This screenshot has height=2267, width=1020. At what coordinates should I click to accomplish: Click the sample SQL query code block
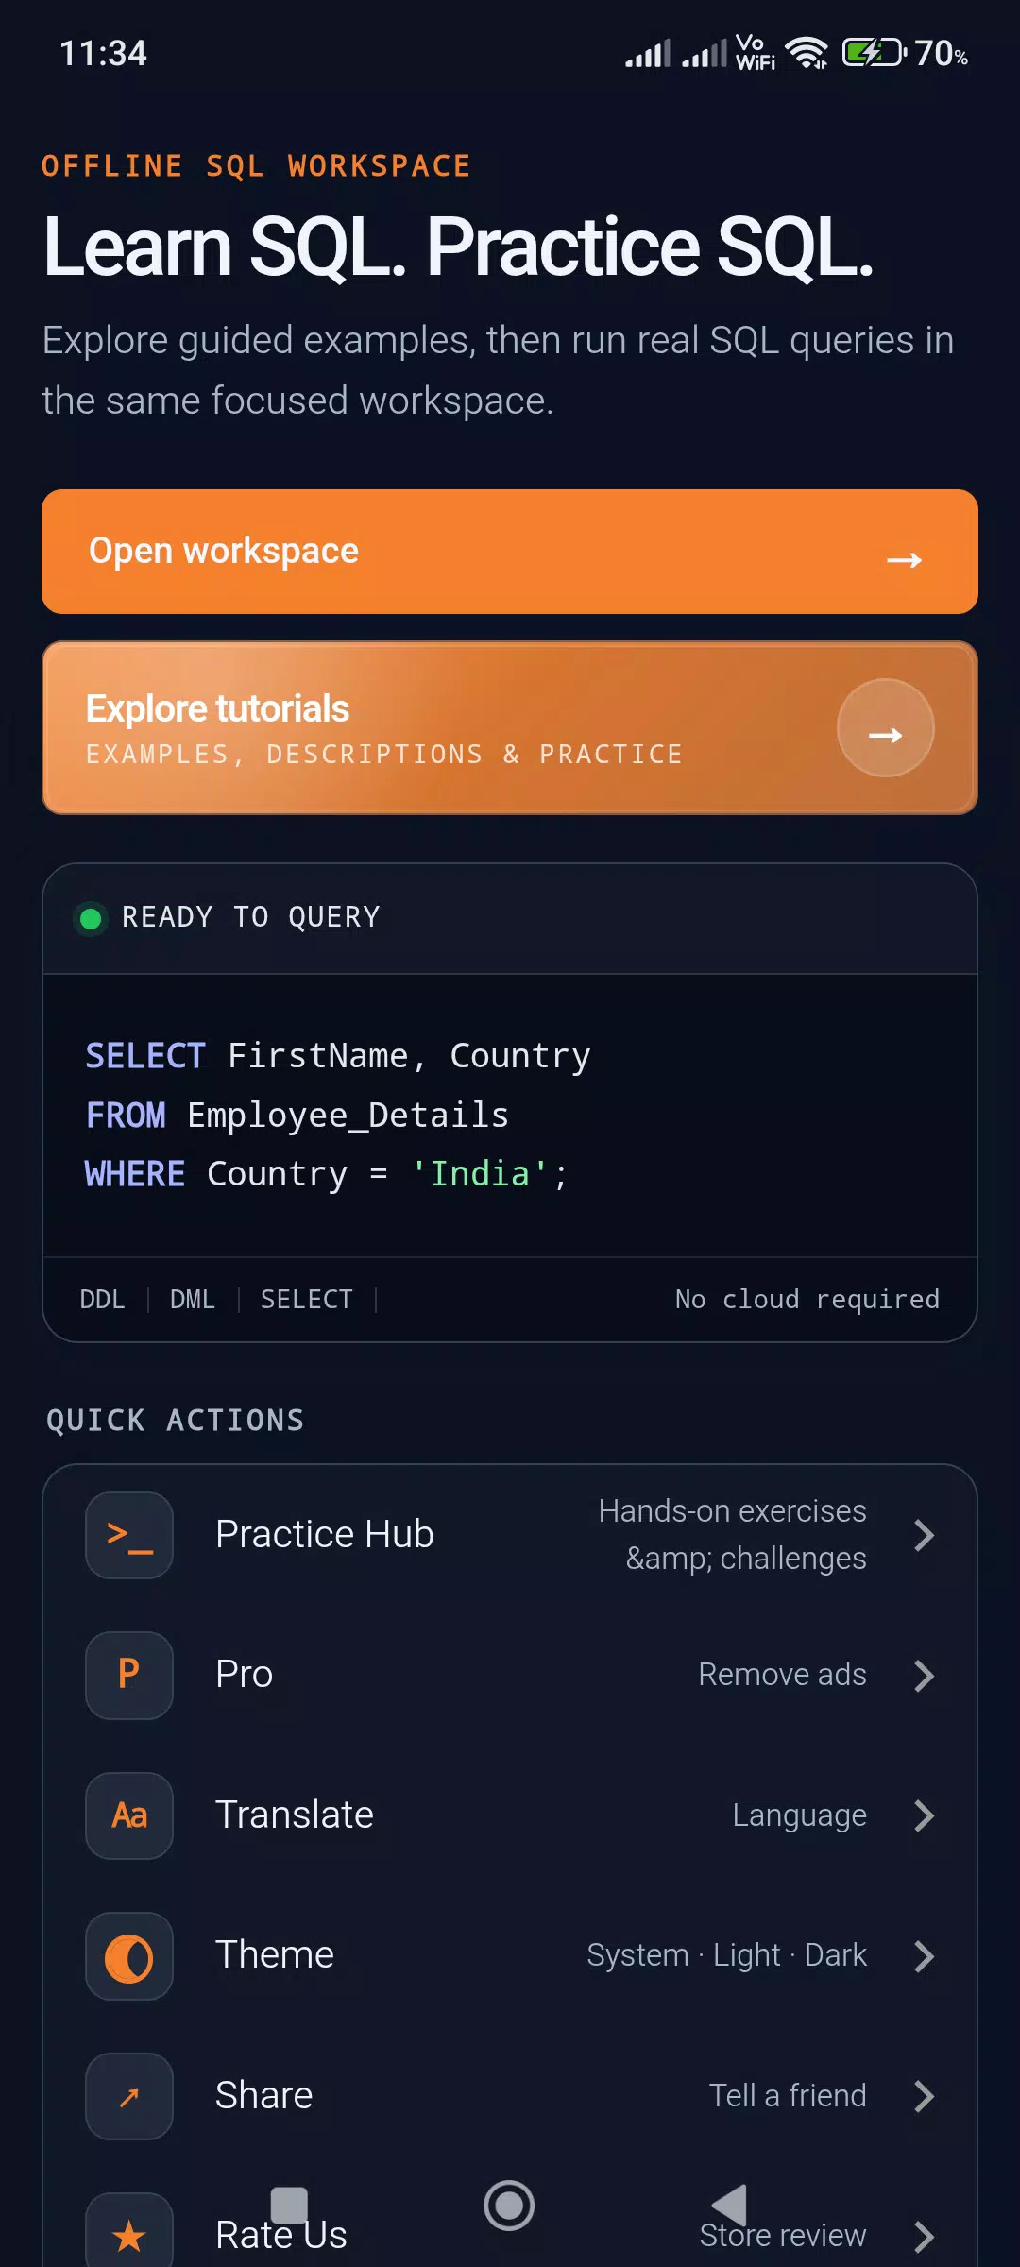tap(510, 1116)
